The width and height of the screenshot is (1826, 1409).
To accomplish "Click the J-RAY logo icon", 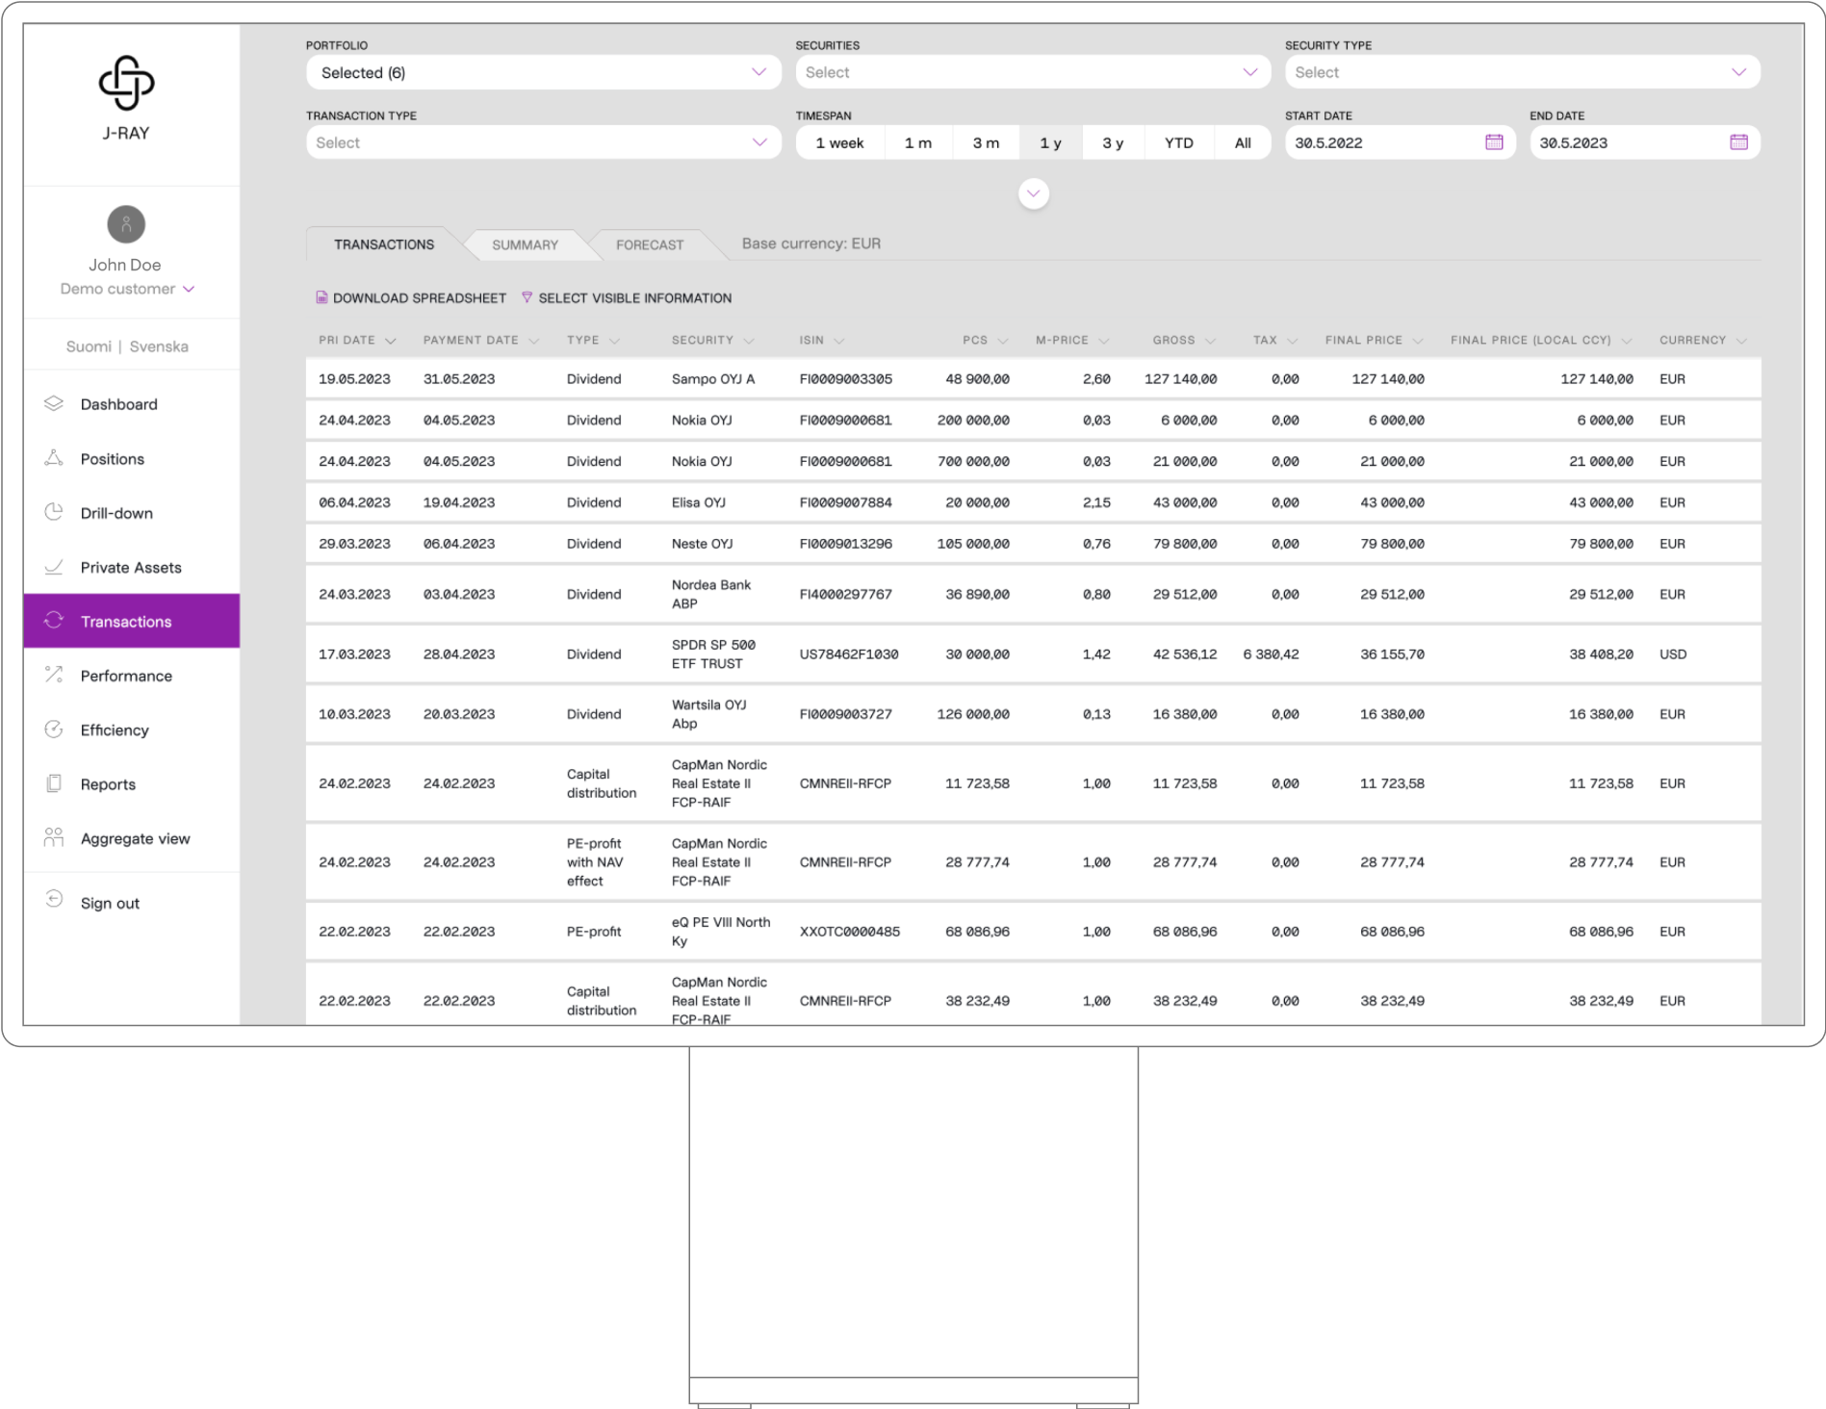I will (126, 83).
